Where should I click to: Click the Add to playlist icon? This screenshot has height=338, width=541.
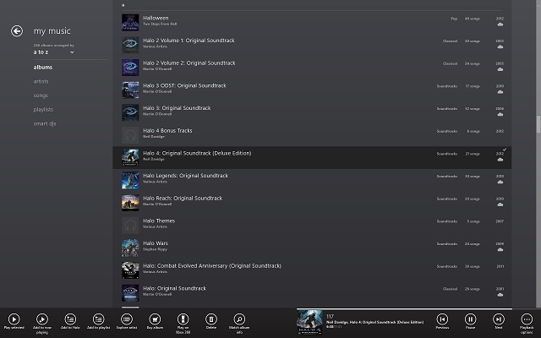click(98, 319)
